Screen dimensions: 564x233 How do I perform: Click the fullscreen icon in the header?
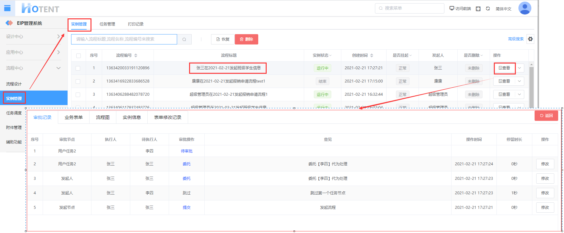pos(478,9)
